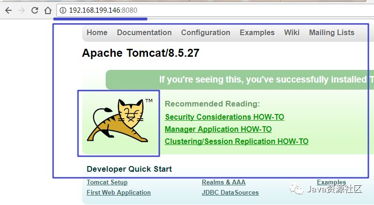The height and width of the screenshot is (205, 374).
Task: Open the Home nav item
Action: (97, 33)
